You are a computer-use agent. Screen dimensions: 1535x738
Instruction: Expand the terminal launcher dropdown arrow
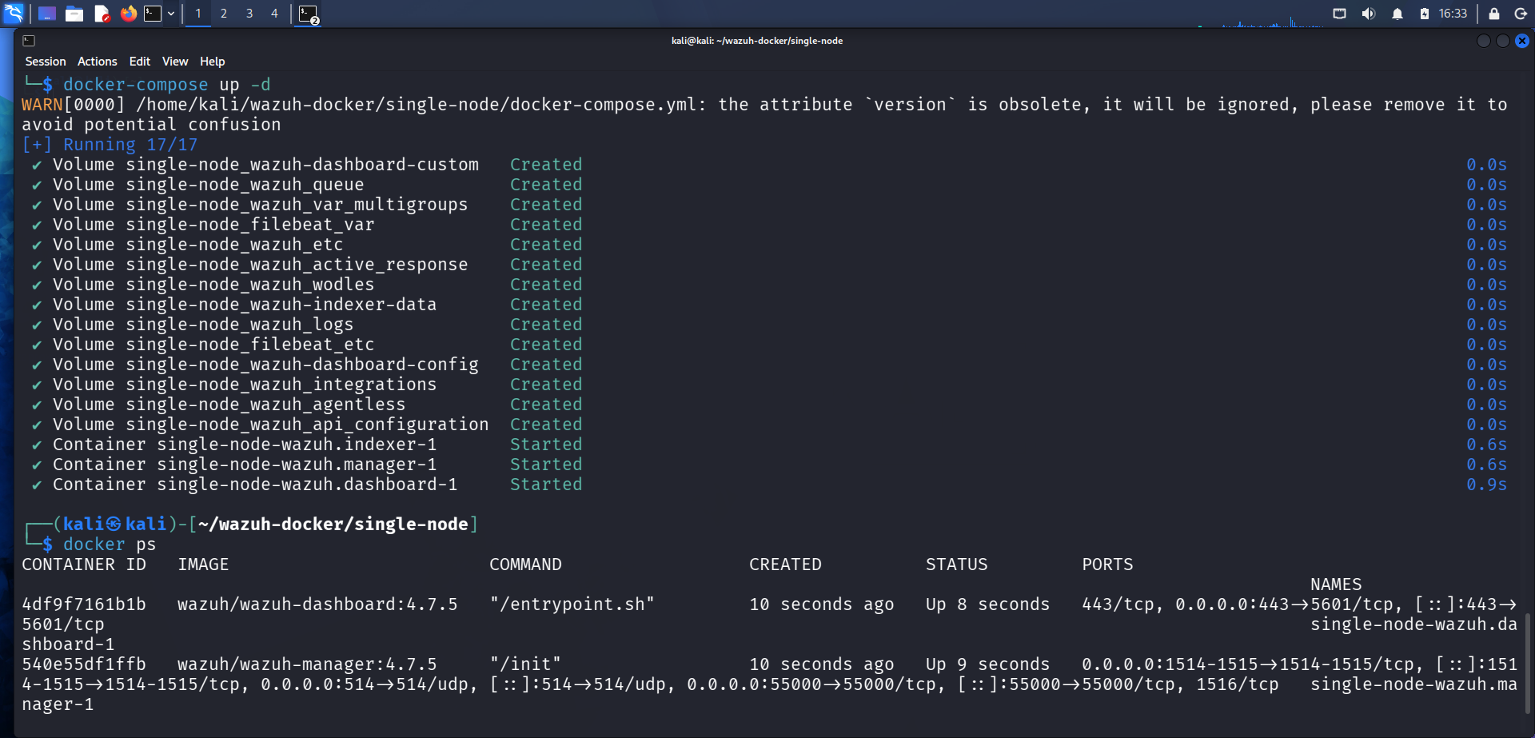pyautogui.click(x=171, y=14)
